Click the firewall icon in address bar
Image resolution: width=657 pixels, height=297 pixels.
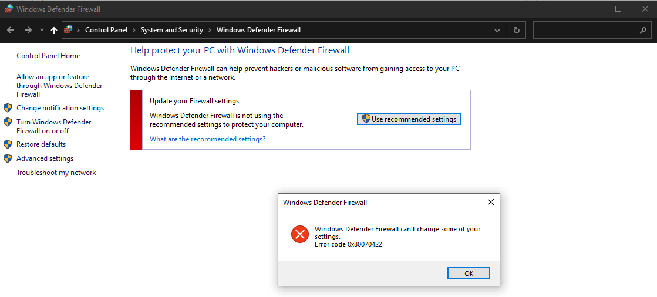69,29
